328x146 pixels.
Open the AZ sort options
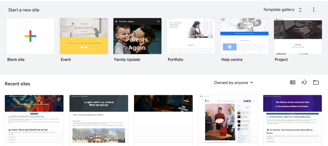point(304,83)
